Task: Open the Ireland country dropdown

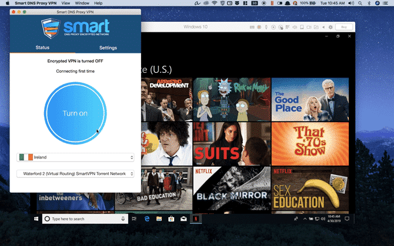Action: pyautogui.click(x=75, y=157)
